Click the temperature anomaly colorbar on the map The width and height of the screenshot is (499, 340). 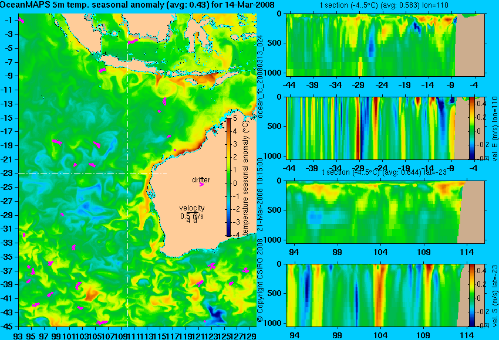(228, 177)
